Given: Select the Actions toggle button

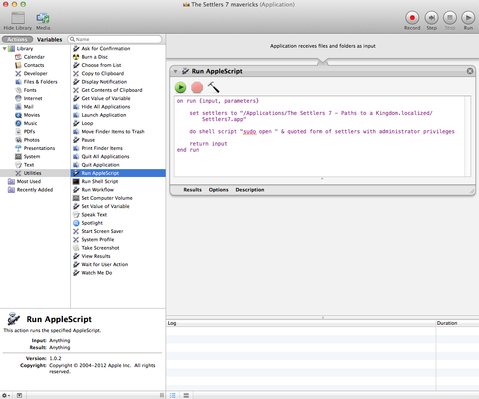Looking at the screenshot, I should (17, 39).
